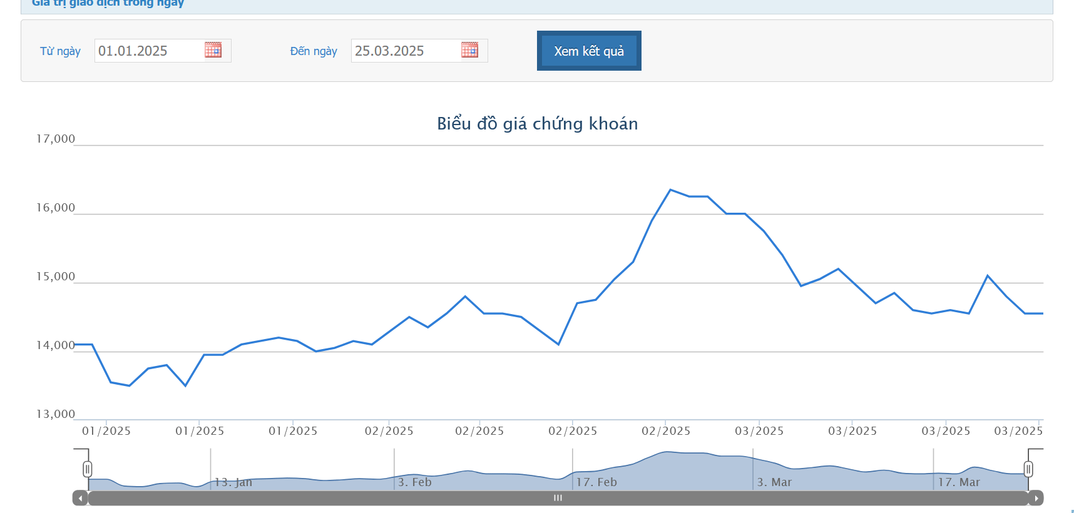The image size is (1074, 513).
Task: Click the 'Xem kết quả' button
Action: tap(589, 51)
